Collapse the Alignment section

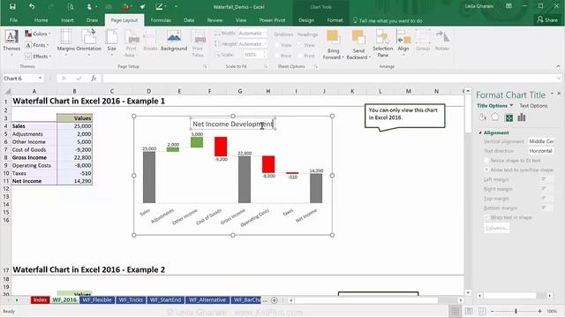tap(480, 132)
